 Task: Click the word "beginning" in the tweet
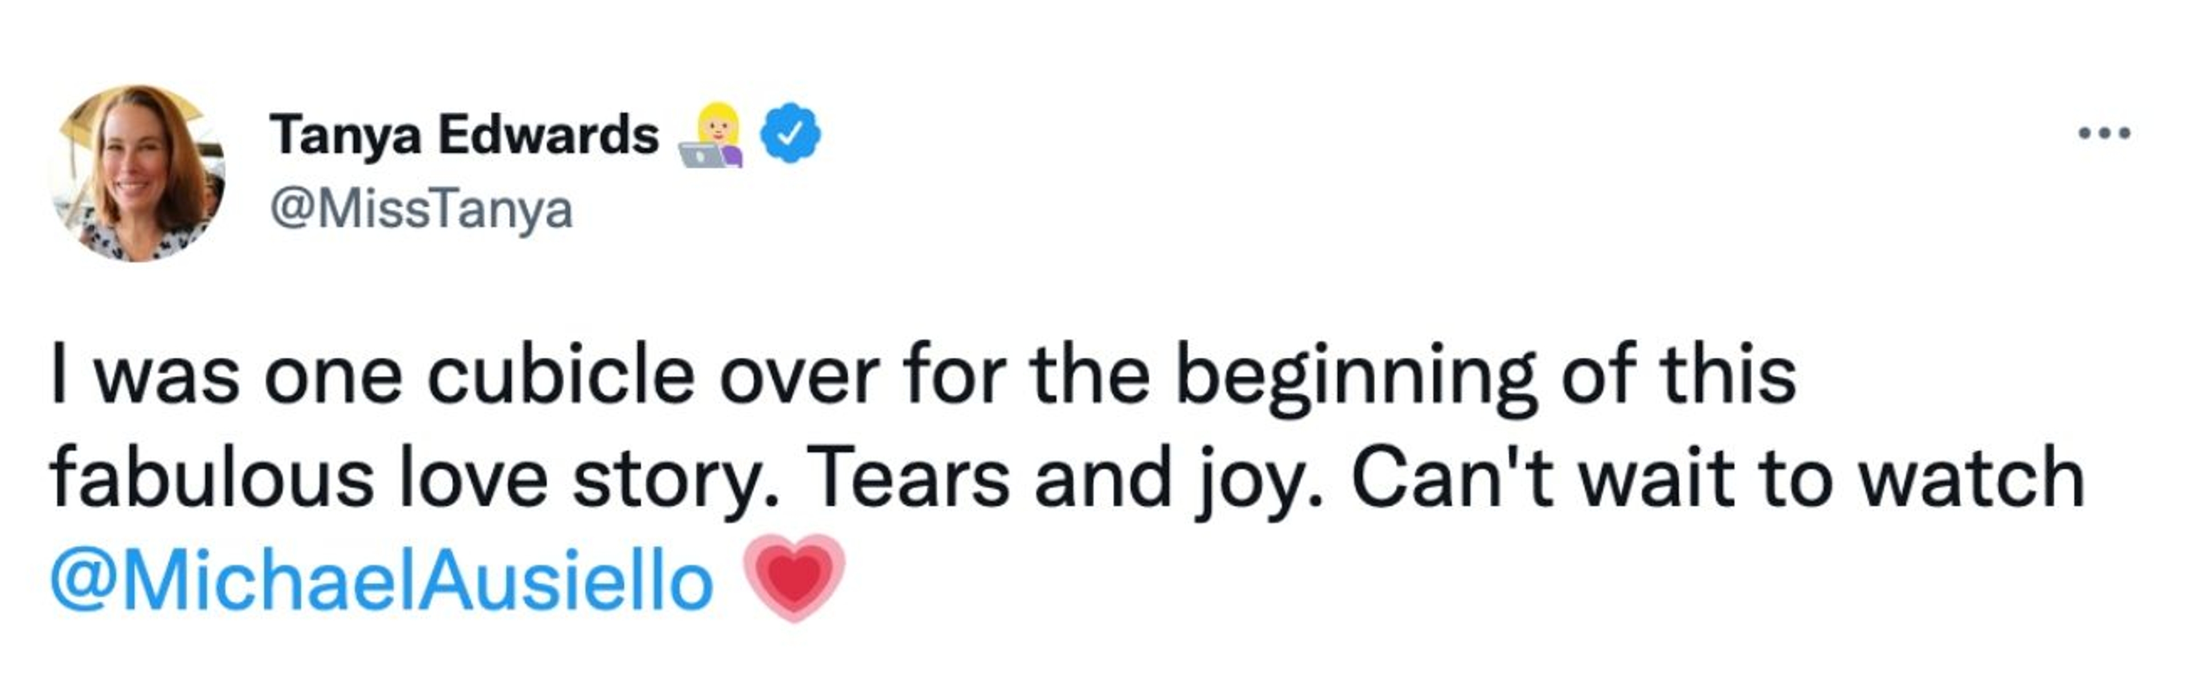(1355, 378)
